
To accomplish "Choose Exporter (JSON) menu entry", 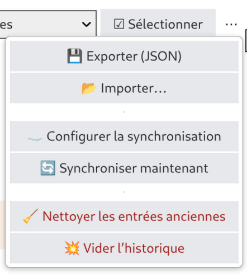I will point(124,56).
